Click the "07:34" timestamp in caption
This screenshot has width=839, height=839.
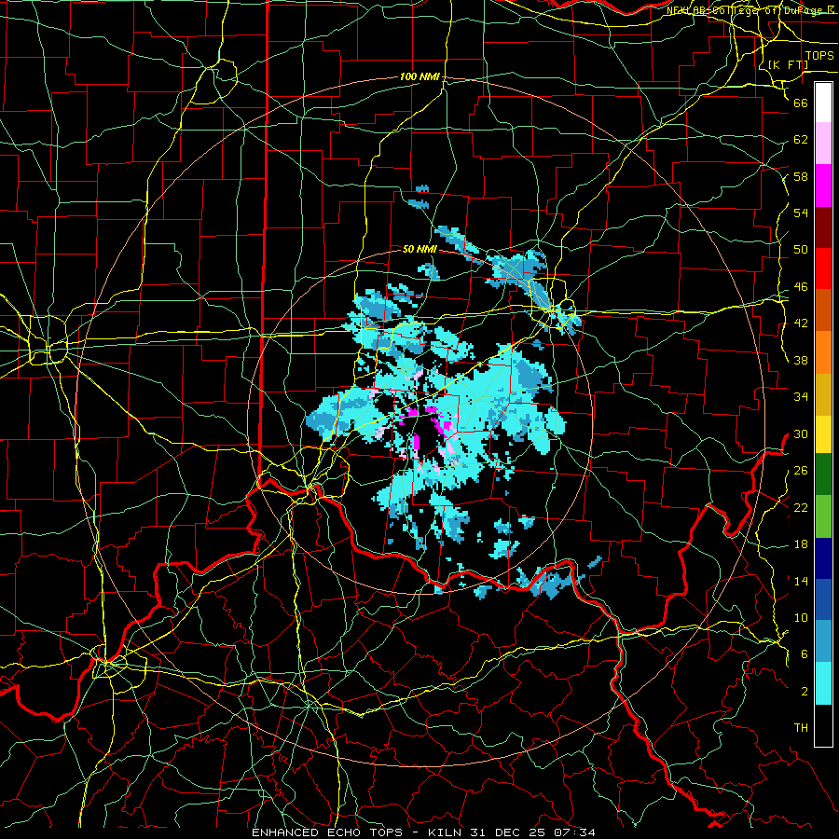tap(575, 832)
